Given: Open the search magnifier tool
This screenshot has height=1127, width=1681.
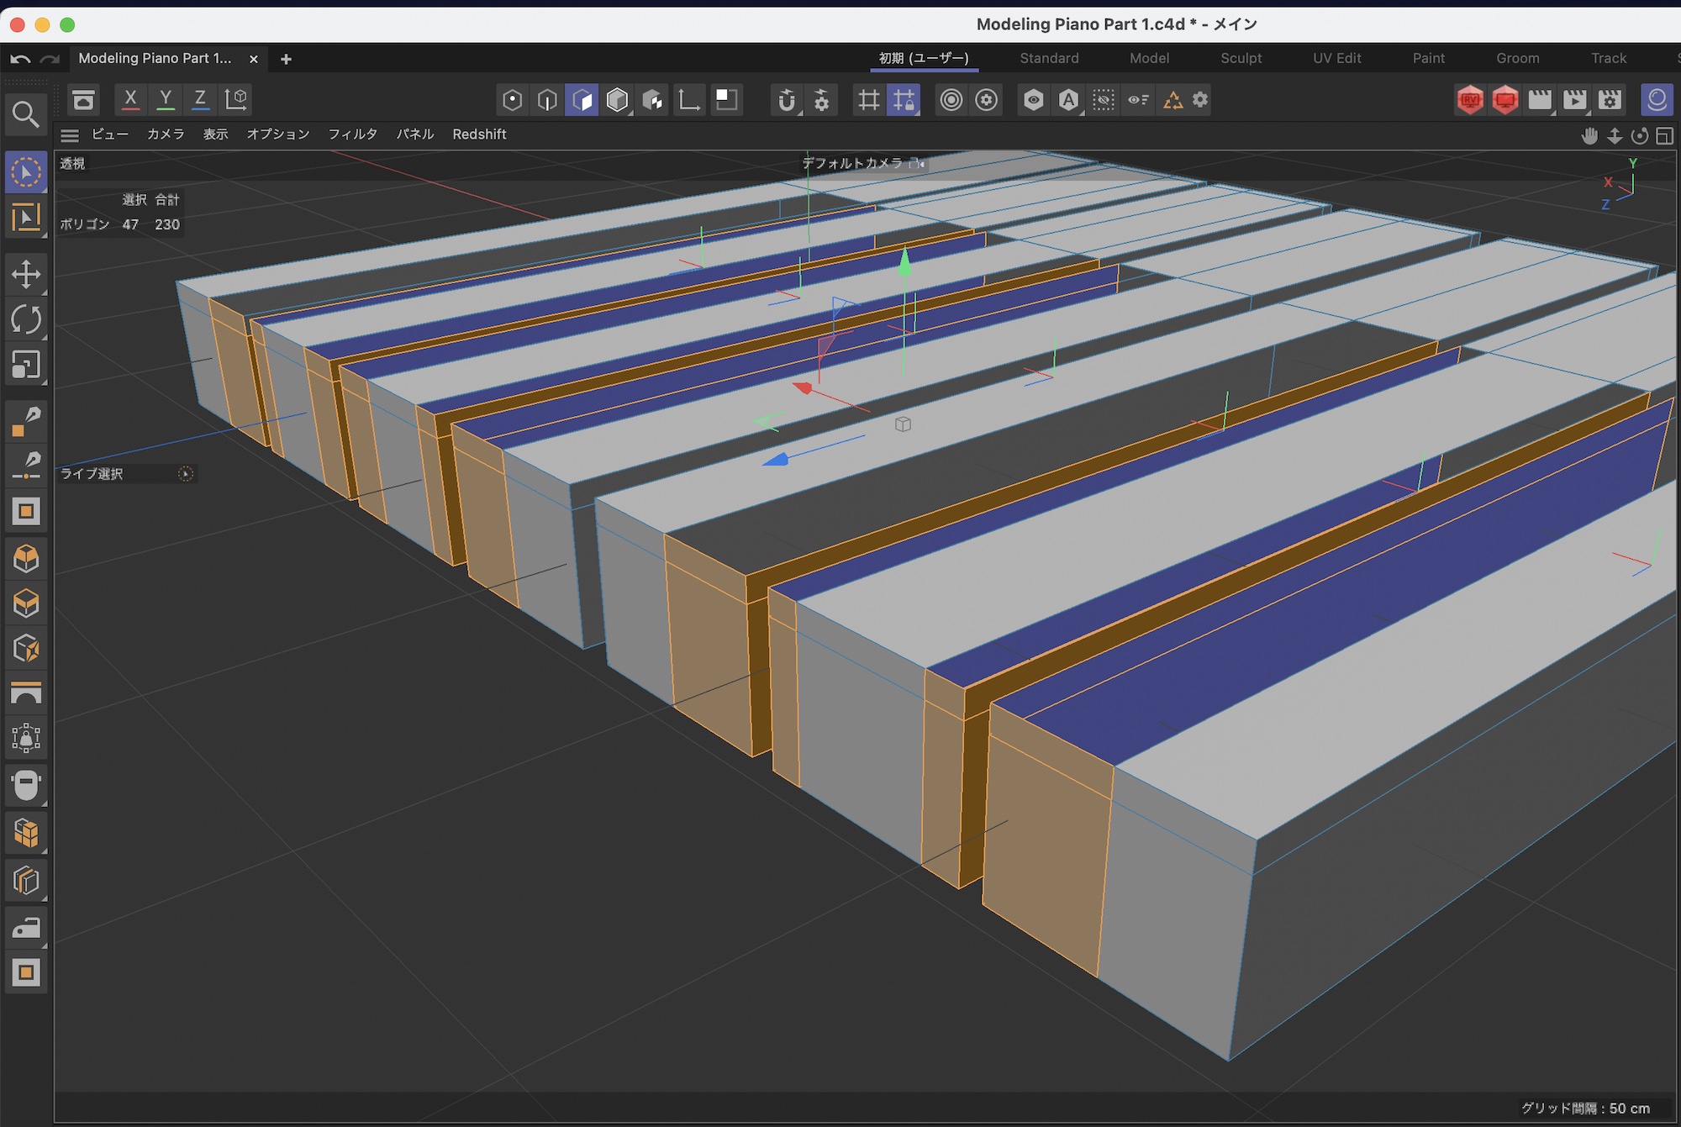Looking at the screenshot, I should 26,114.
